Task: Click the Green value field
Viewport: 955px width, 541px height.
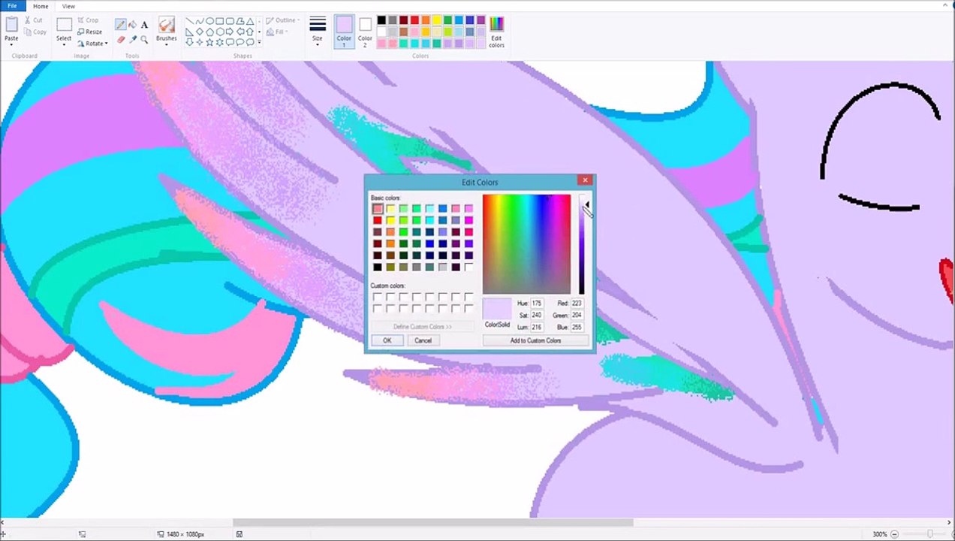Action: point(577,315)
